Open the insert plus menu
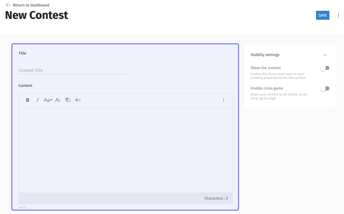This screenshot has height=214, width=344. [78, 100]
